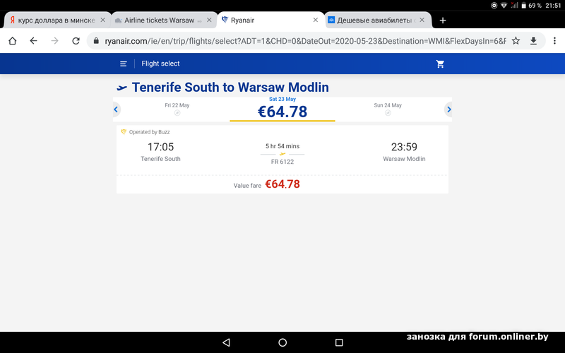Bookmark this page with the star
The width and height of the screenshot is (565, 353).
pos(516,41)
